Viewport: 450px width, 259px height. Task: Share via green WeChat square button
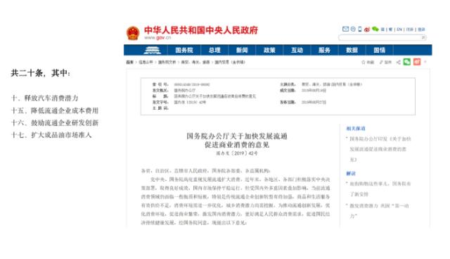click(407, 62)
